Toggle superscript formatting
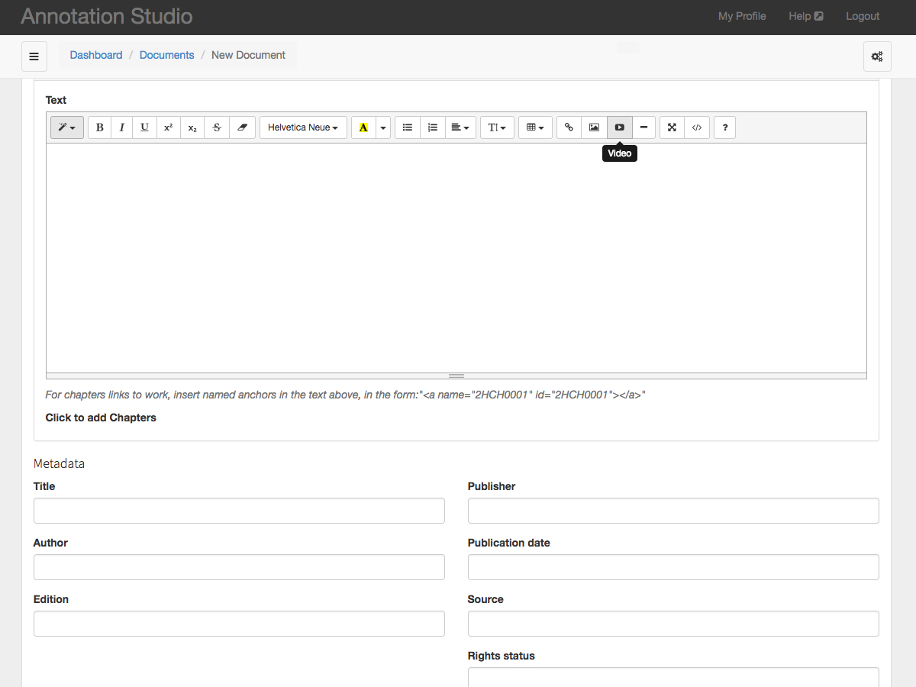Viewport: 916px width, 687px height. [x=169, y=127]
